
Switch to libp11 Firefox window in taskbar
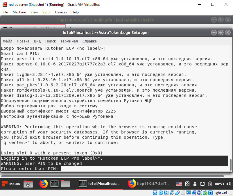149,184
